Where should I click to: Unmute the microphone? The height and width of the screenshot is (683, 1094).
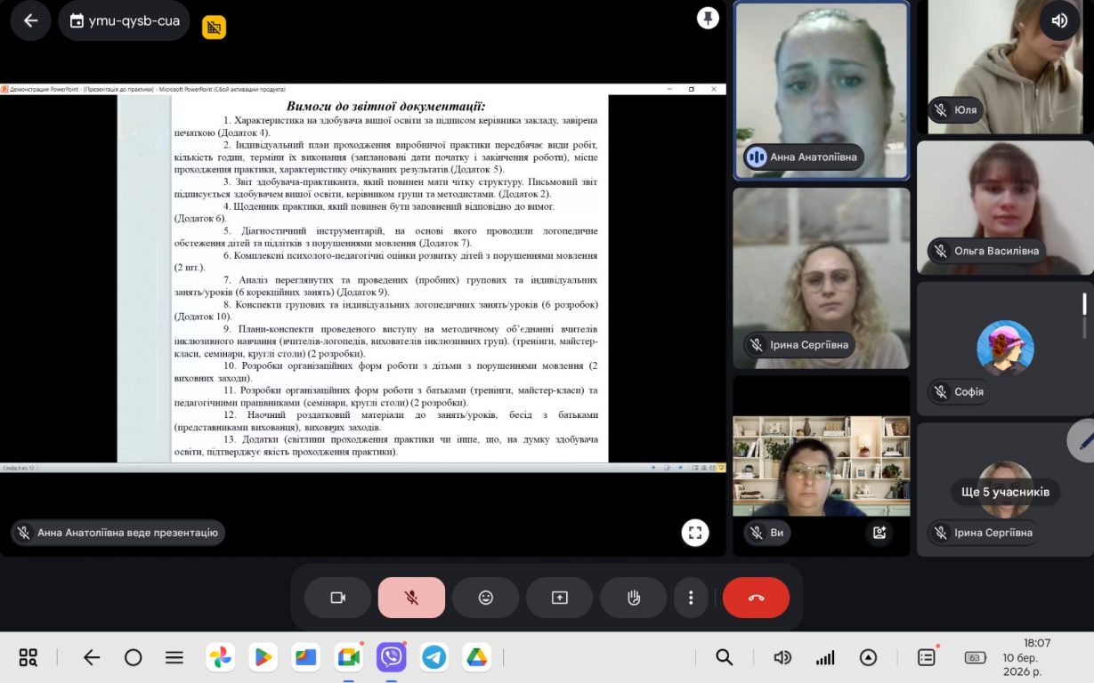pyautogui.click(x=411, y=598)
